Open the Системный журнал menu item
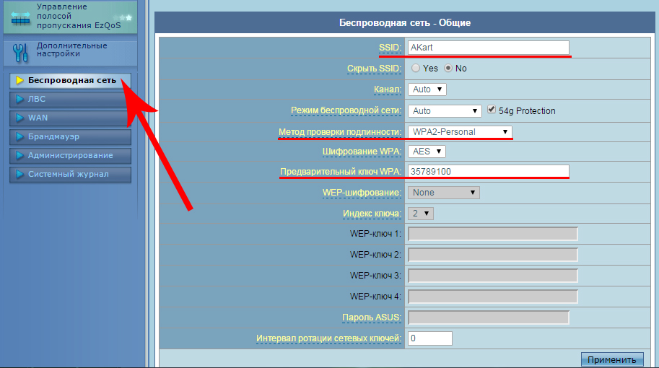Image resolution: width=659 pixels, height=368 pixels. tap(70, 174)
